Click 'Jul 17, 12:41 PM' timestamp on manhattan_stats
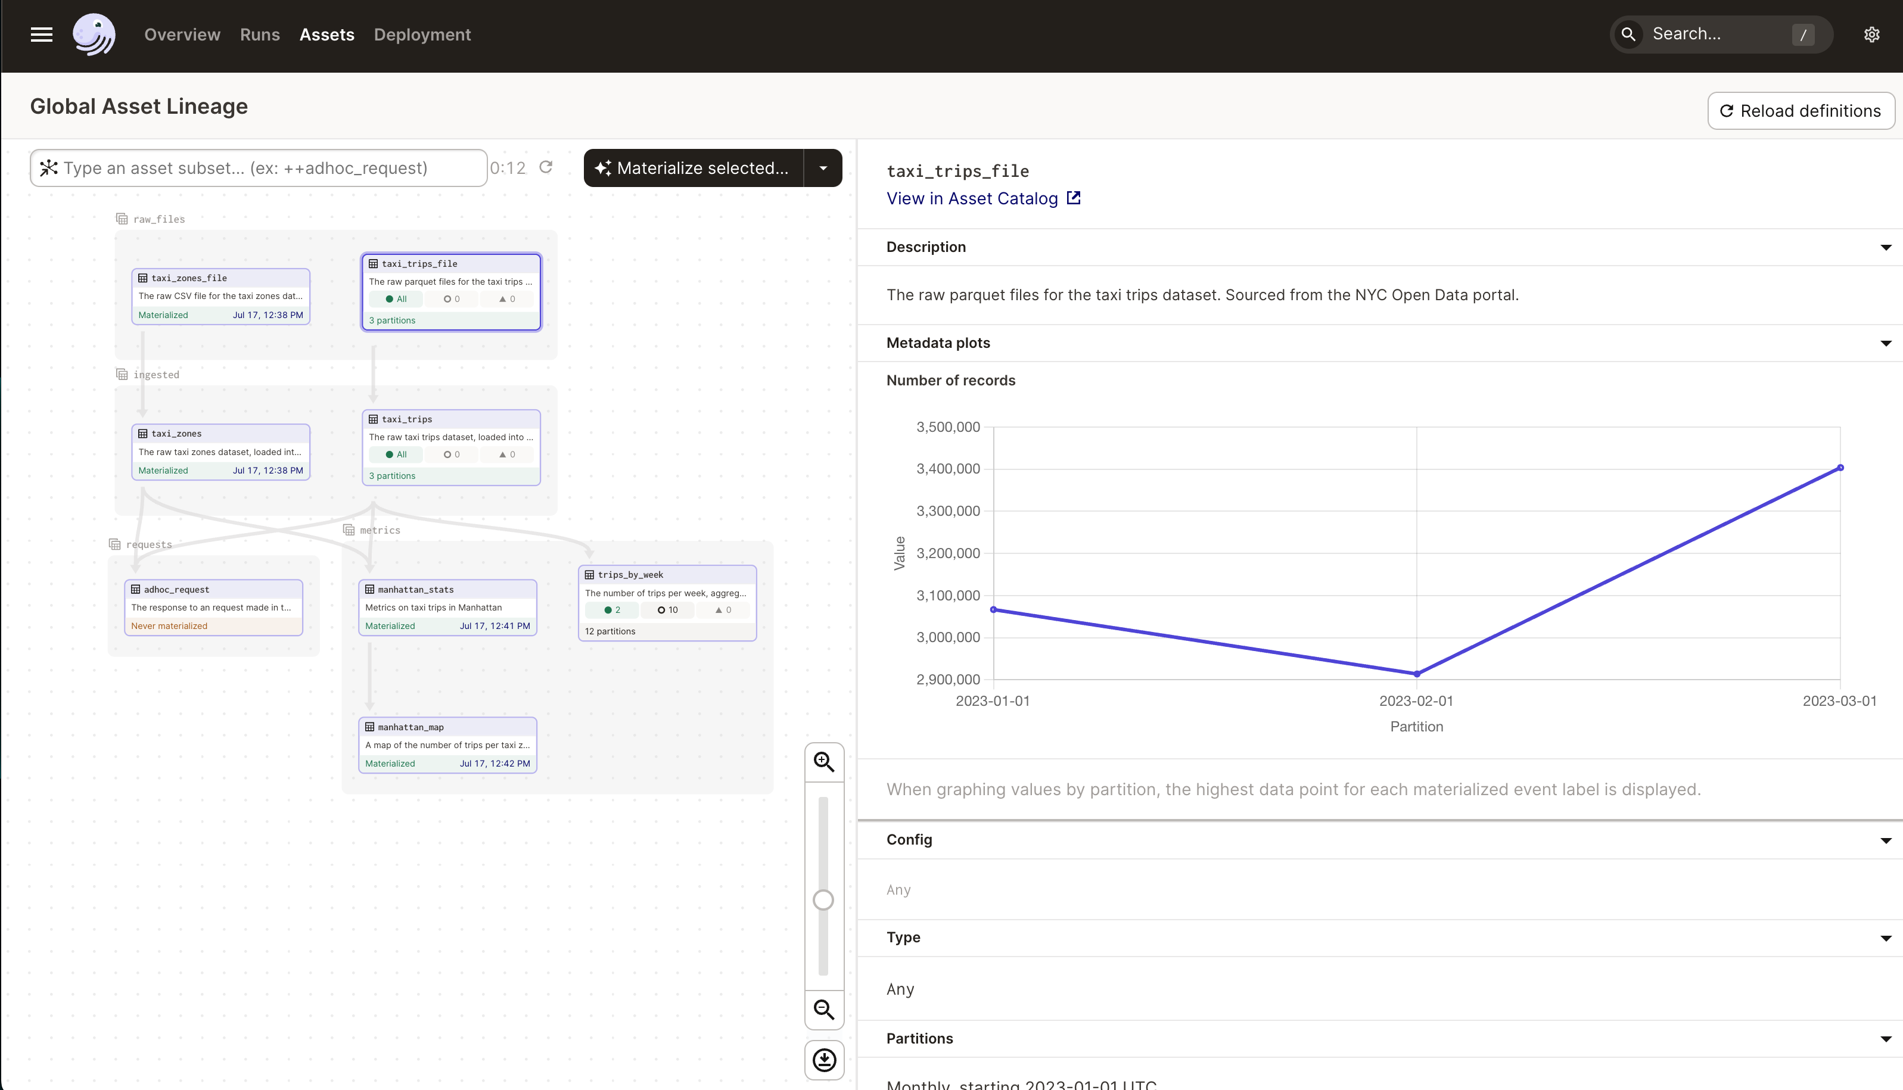The width and height of the screenshot is (1903, 1090). click(x=495, y=626)
